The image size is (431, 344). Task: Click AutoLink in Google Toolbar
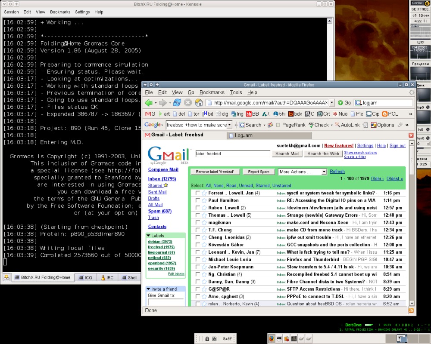coord(347,125)
